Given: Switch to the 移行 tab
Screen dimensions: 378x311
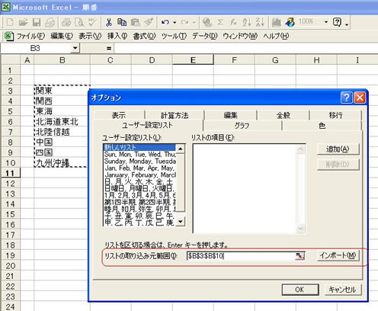Looking at the screenshot, I should [x=336, y=115].
